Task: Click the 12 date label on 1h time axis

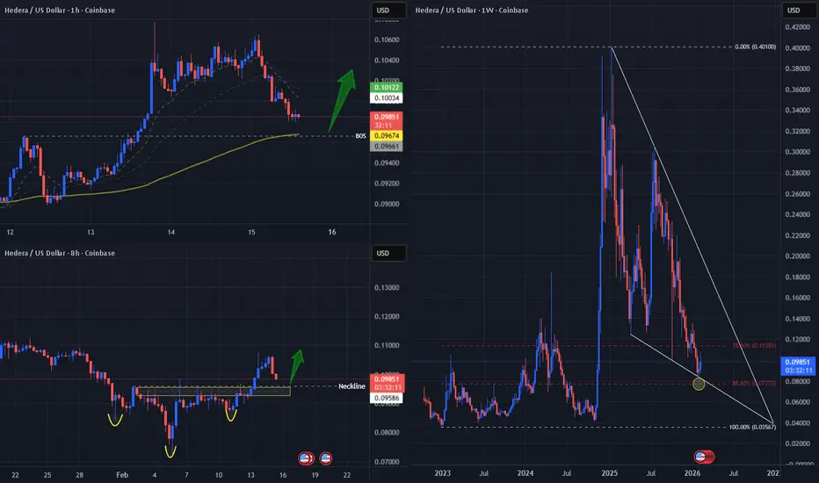Action: pyautogui.click(x=10, y=233)
